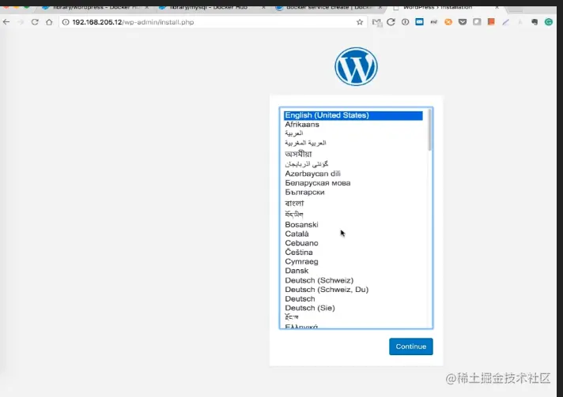Click the language list scrollbar thumb

click(x=429, y=129)
